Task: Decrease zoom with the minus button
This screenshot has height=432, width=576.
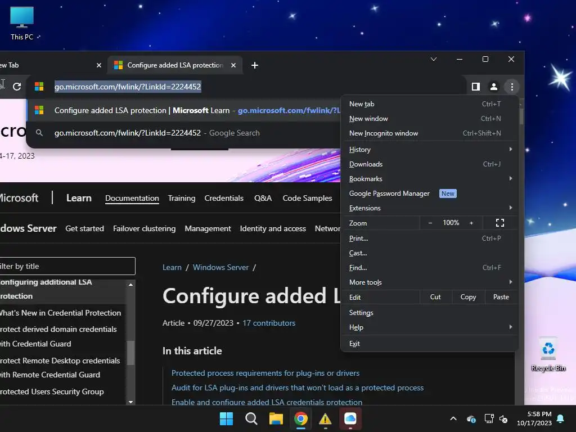Action: [x=430, y=223]
